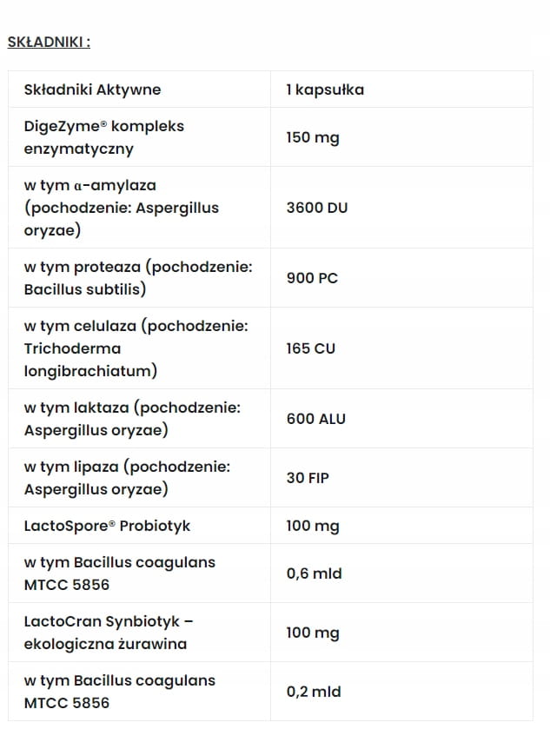Click the DigeZyme kompleks enzymatyczny row label
Viewport: 550px width, 729px height.
click(x=139, y=137)
